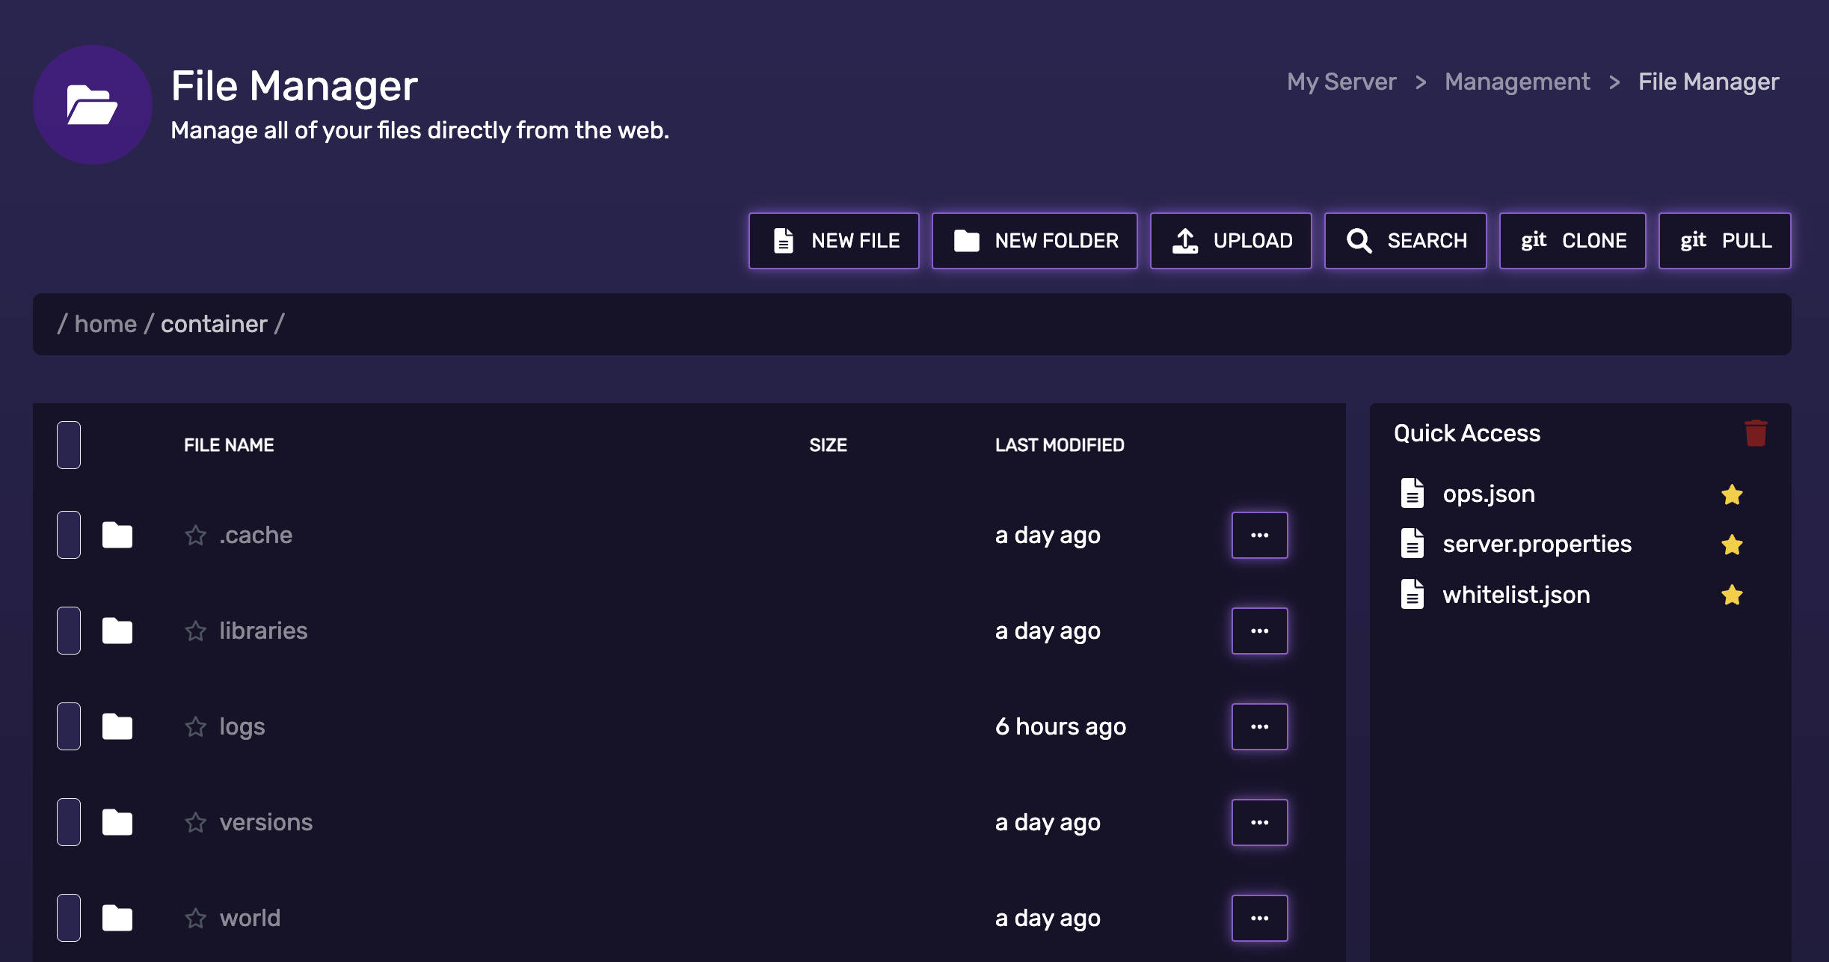Click the New File document icon

[x=782, y=240]
